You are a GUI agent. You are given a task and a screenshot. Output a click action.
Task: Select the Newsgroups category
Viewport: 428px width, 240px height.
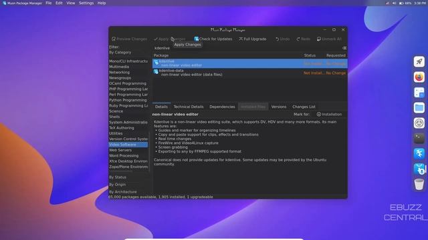click(120, 78)
